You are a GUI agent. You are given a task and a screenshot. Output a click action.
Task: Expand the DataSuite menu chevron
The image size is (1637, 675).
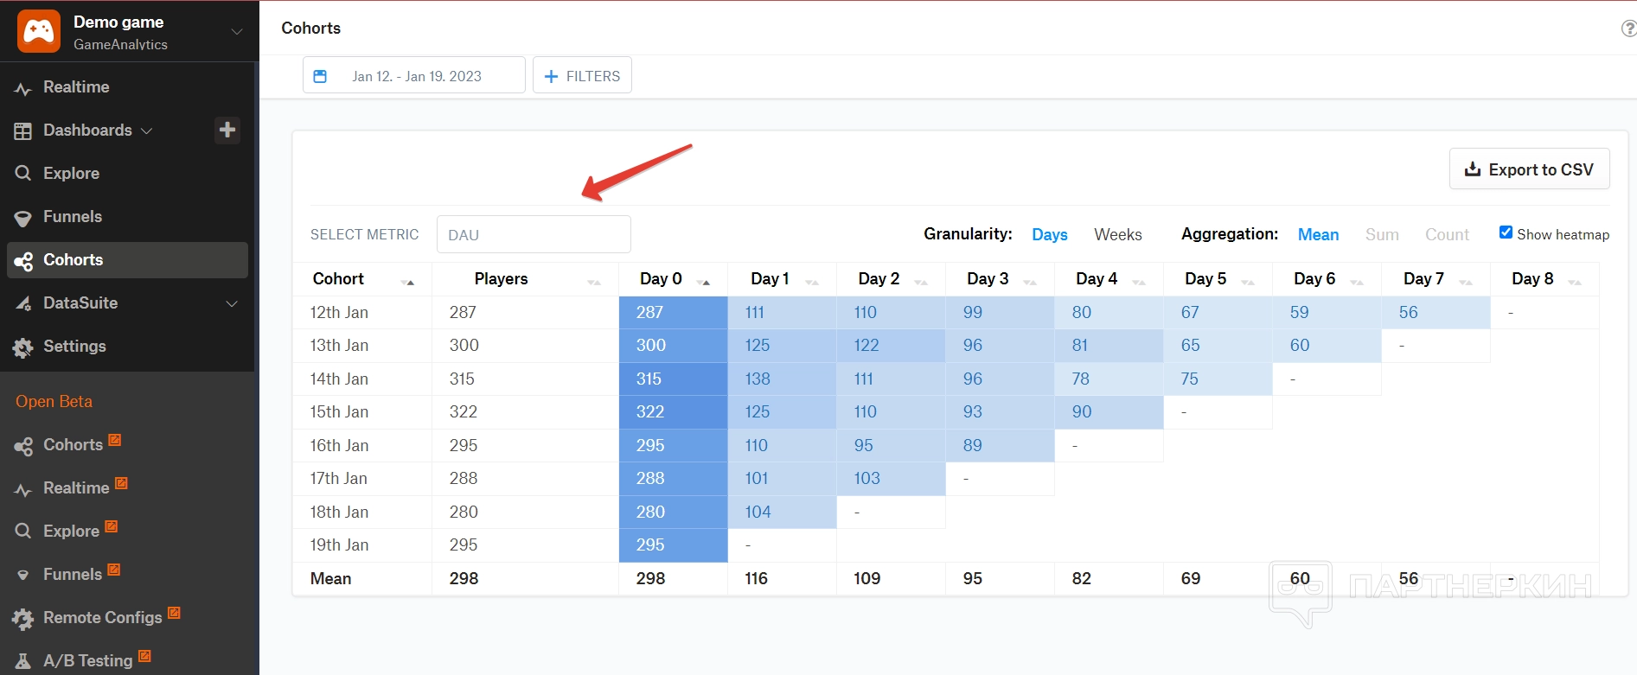[x=232, y=303]
